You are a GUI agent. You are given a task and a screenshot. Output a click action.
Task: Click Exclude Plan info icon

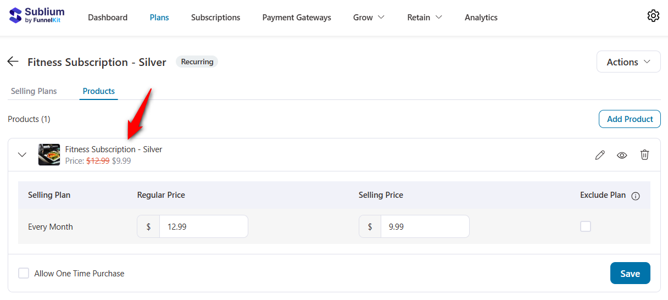pos(636,196)
